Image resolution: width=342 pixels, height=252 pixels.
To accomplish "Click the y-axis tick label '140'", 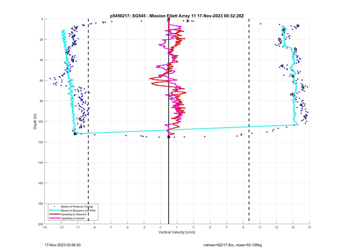I will [40, 163].
